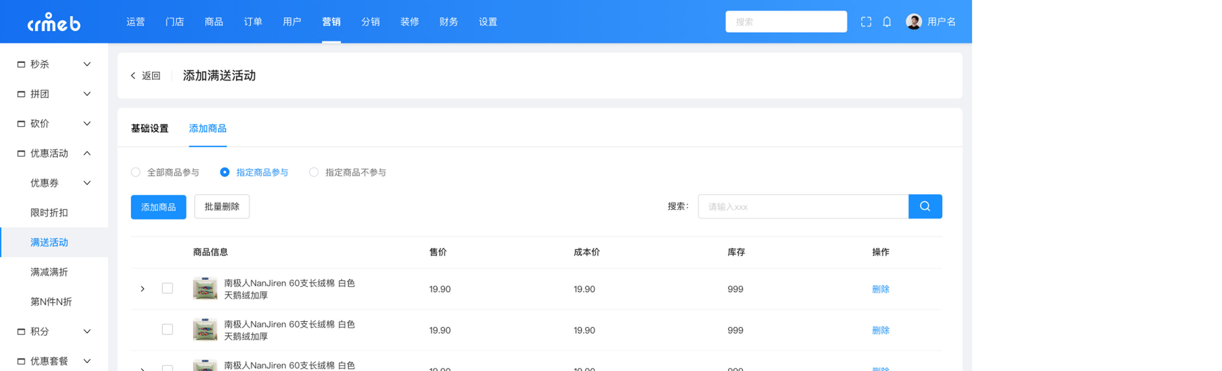The image size is (1222, 371).
Task: Open 设置 top navigation item
Action: [487, 22]
